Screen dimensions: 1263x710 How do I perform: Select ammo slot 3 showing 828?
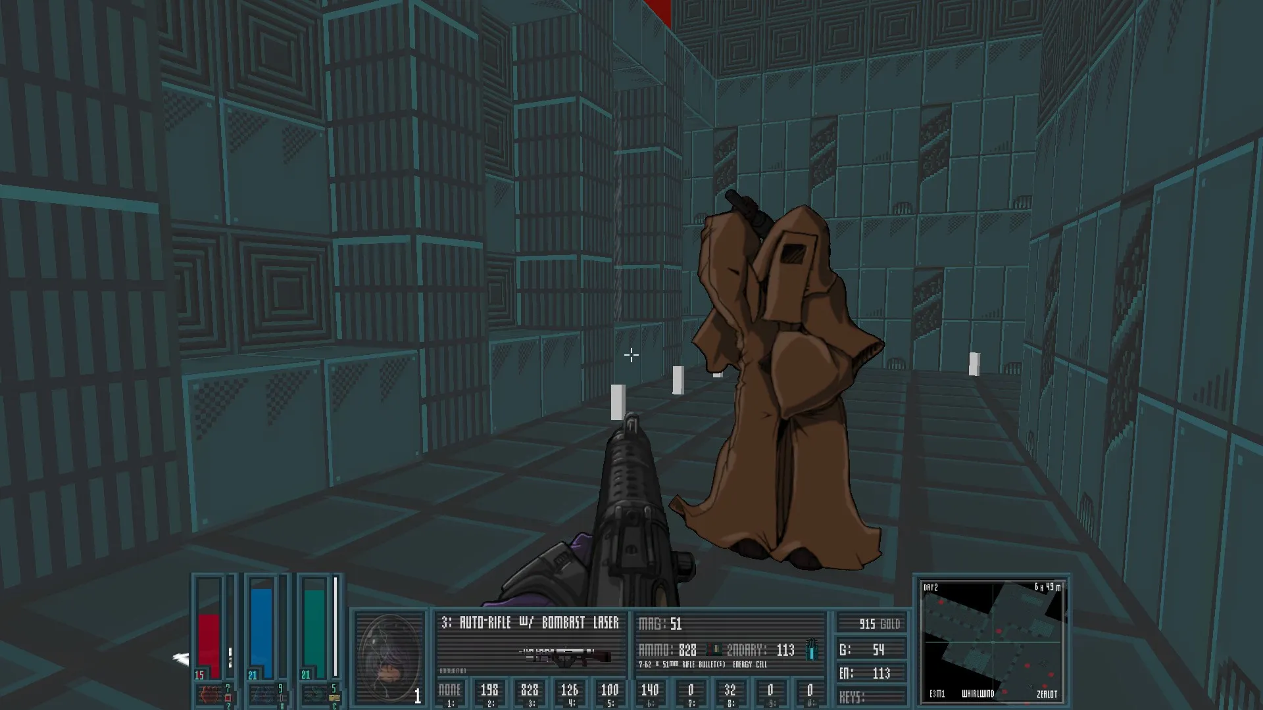point(530,694)
